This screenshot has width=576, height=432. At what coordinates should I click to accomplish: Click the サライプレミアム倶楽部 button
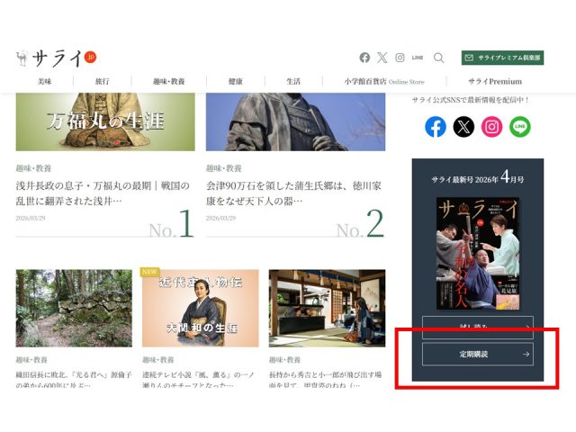point(502,58)
